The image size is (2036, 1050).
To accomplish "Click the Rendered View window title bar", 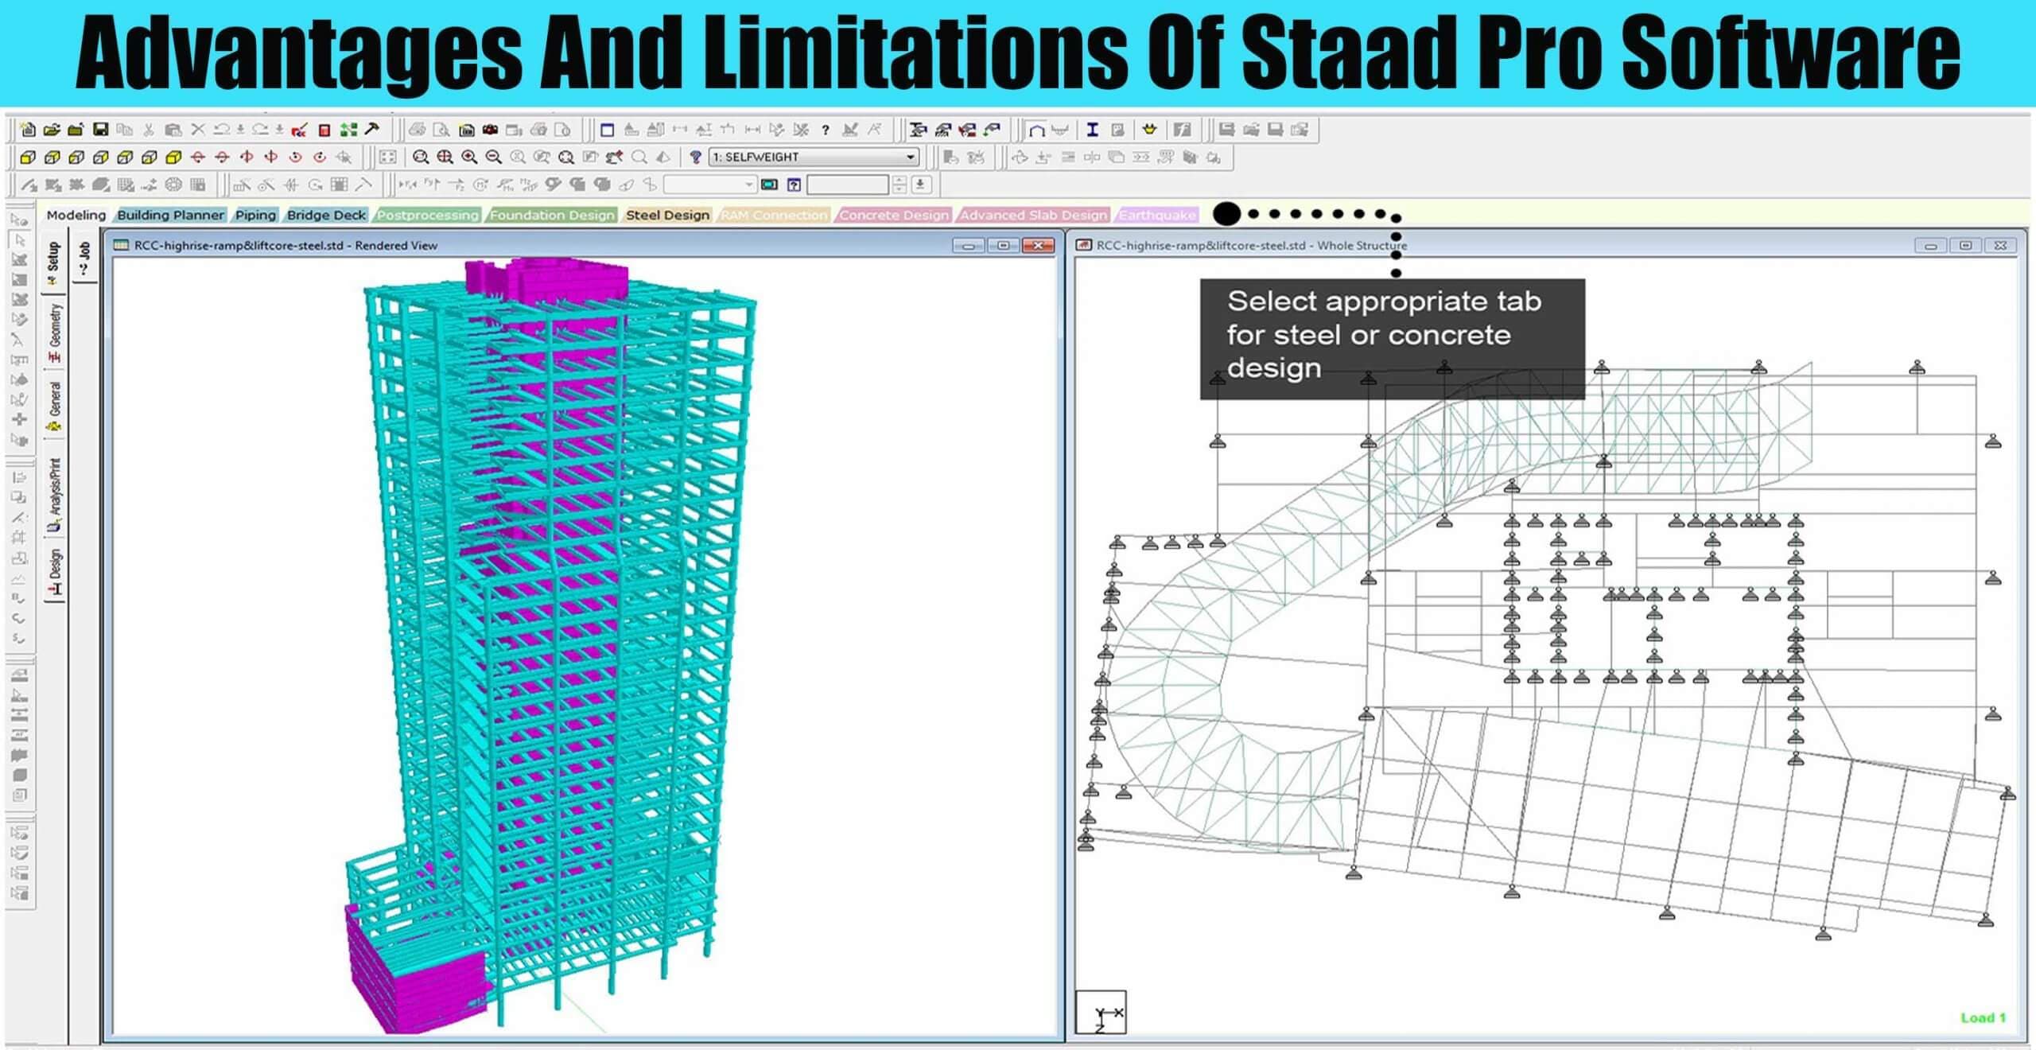I will [x=585, y=246].
